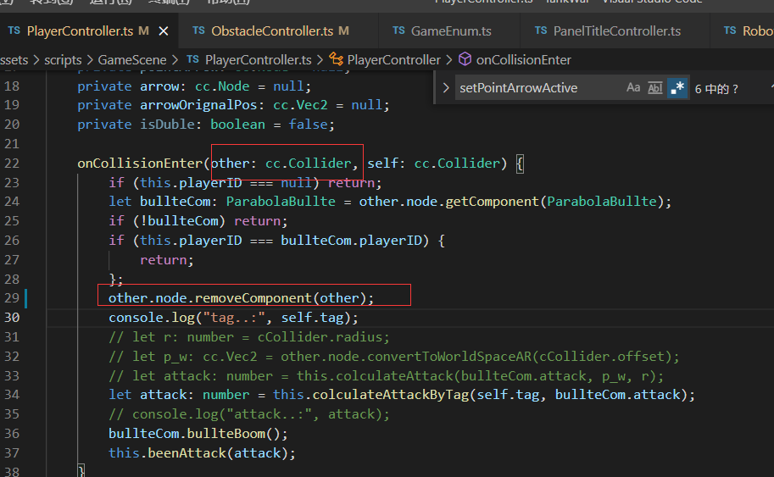
Task: Click bullteBoom call on line 36
Action: [x=226, y=434]
